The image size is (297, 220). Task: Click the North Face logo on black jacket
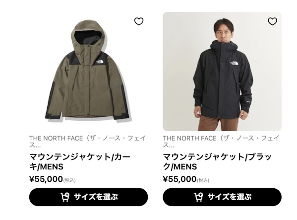click(235, 63)
